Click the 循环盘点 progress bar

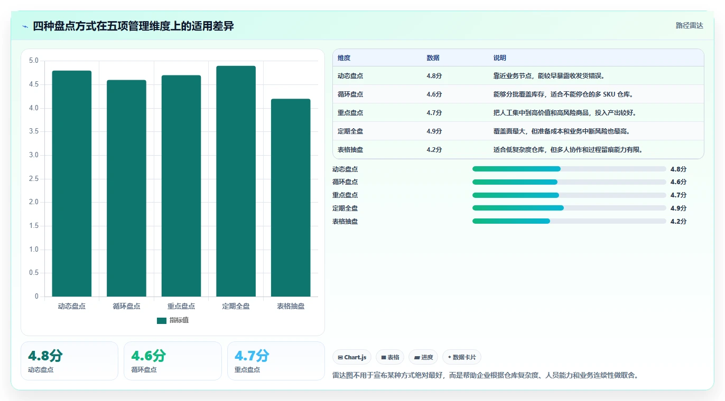point(569,182)
